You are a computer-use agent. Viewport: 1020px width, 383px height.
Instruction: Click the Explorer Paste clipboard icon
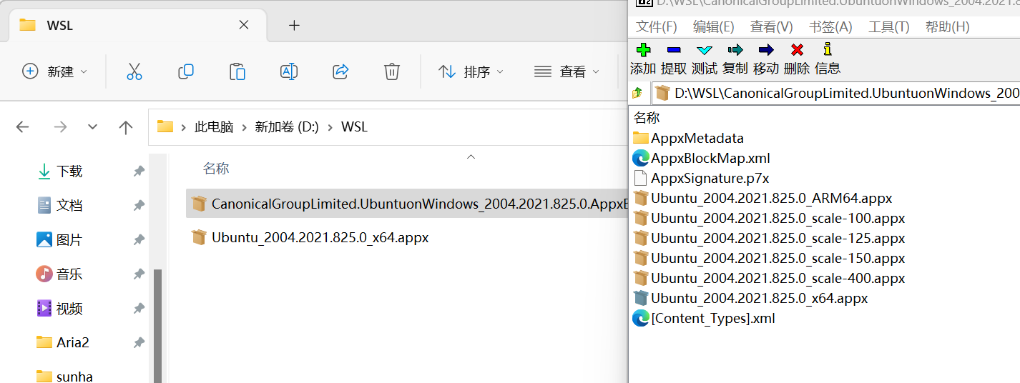click(237, 71)
